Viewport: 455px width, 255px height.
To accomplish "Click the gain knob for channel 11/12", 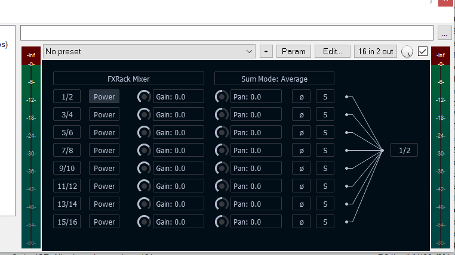I will tap(144, 186).
